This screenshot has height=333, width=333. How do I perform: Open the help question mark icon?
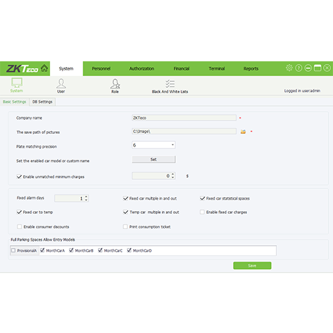pos(298,68)
